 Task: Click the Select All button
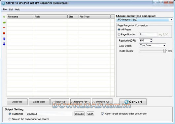(x=60, y=102)
